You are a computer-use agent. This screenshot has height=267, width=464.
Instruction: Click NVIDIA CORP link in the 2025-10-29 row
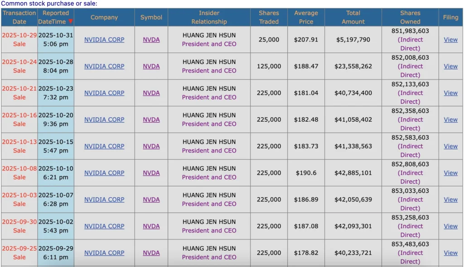point(104,39)
